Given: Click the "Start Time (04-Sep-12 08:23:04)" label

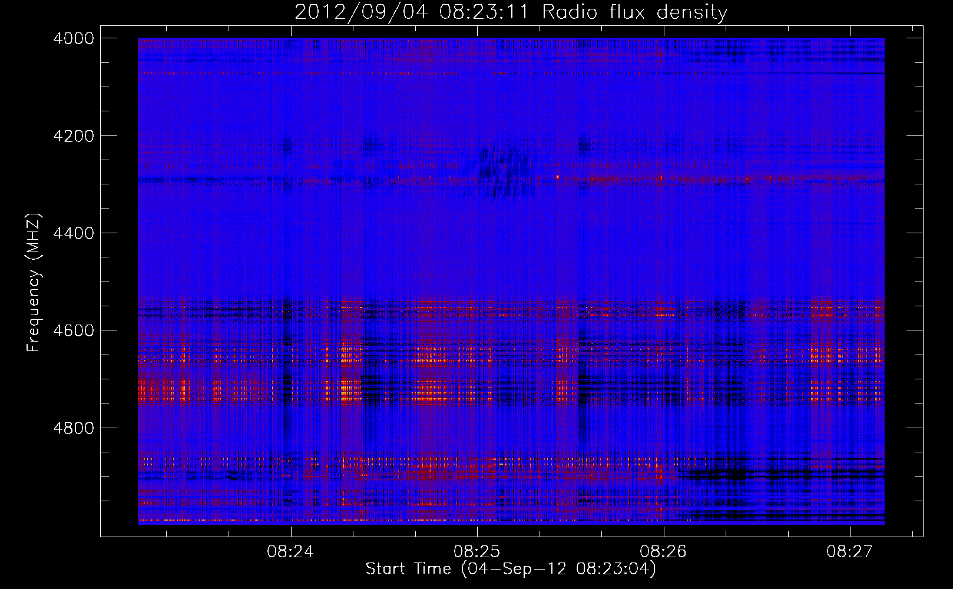Looking at the screenshot, I should point(511,569).
